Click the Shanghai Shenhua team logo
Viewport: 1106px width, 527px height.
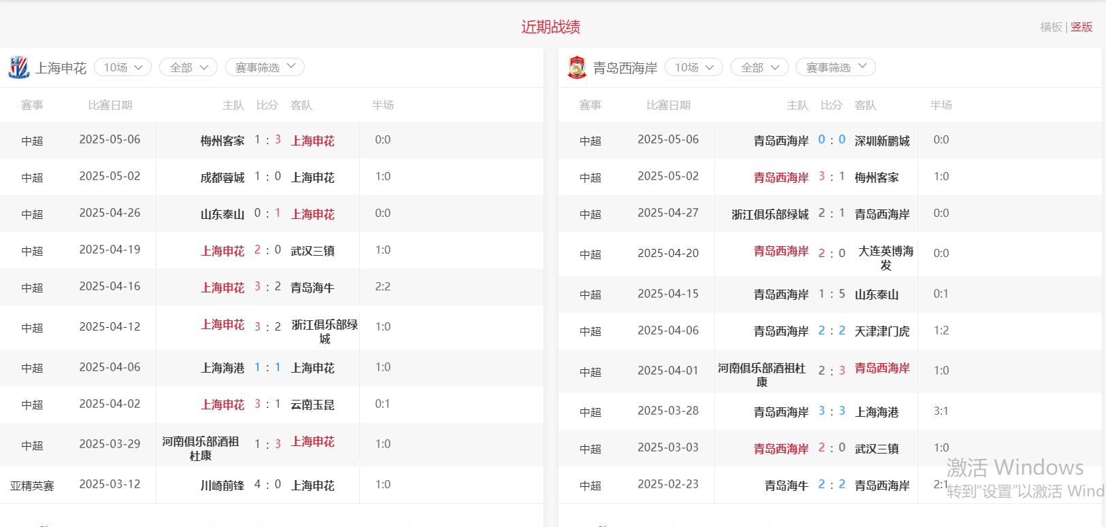(x=19, y=67)
